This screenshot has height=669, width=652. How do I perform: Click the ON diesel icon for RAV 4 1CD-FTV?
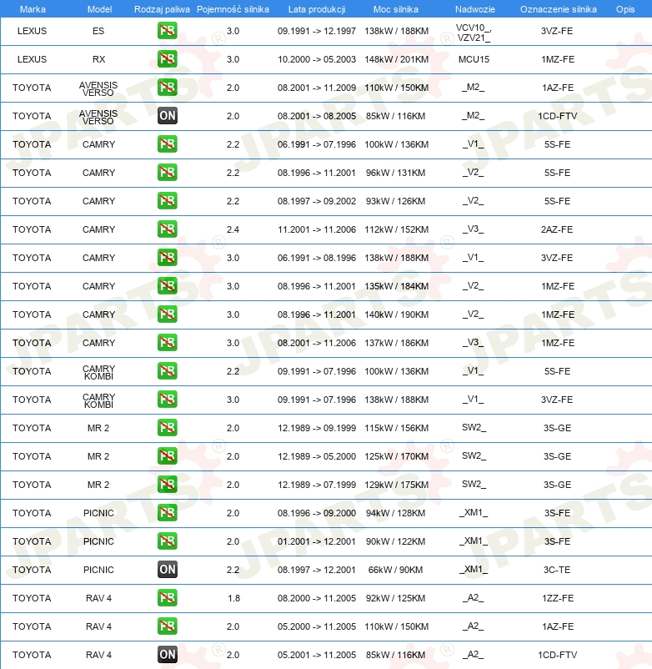tap(167, 654)
